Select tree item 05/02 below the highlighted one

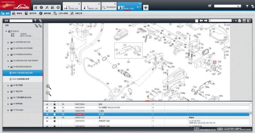pos(23,79)
